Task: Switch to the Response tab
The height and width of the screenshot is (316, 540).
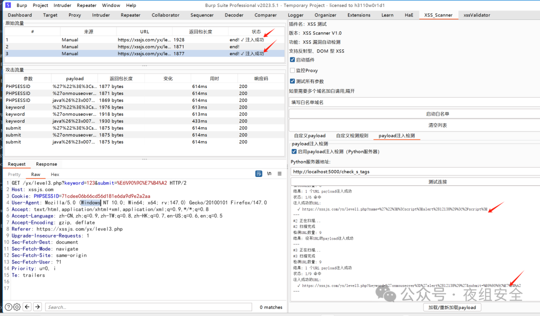Action: click(46, 164)
